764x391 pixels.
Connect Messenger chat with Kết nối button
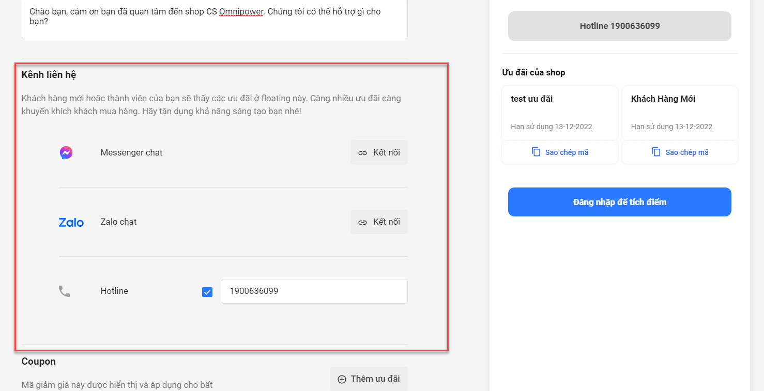point(379,152)
